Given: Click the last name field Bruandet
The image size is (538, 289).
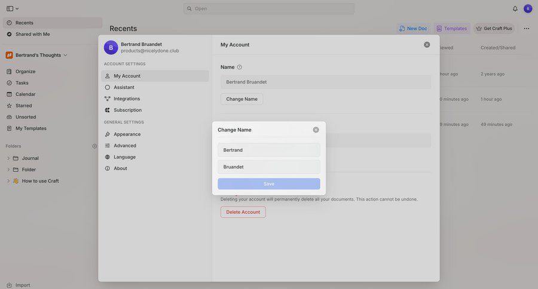Looking at the screenshot, I should pyautogui.click(x=268, y=167).
